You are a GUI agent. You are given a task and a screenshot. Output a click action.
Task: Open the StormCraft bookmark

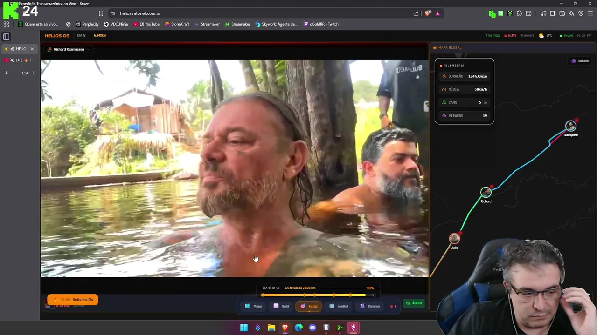177,24
